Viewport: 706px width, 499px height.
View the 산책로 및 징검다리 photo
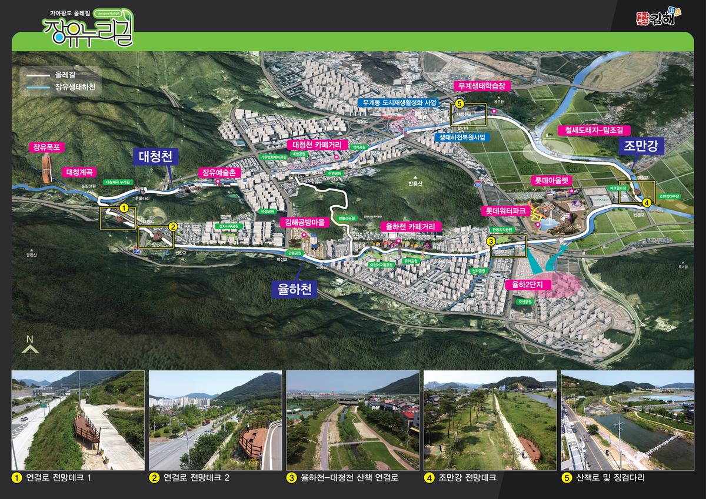tap(627, 420)
